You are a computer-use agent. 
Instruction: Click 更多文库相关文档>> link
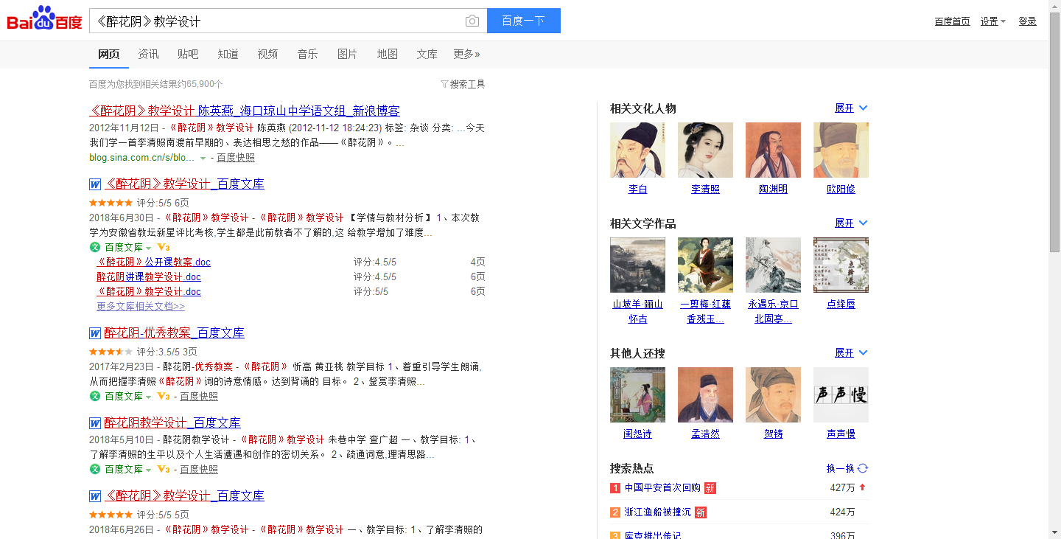coord(141,306)
